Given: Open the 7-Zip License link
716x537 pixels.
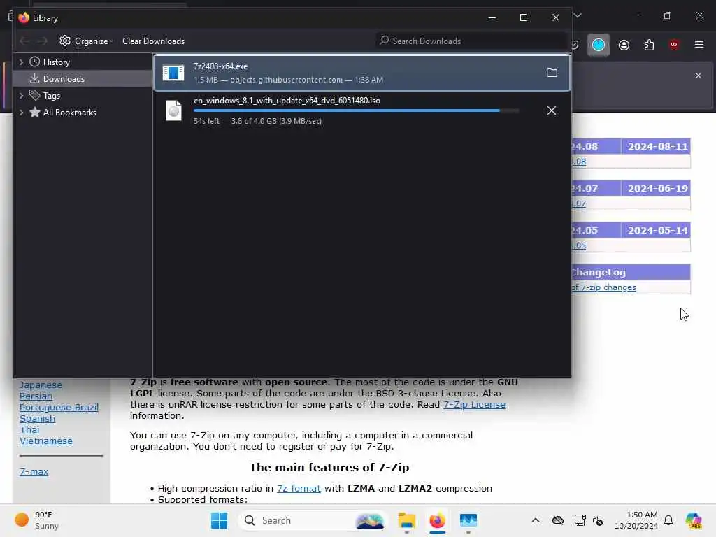Looking at the screenshot, I should tap(475, 405).
